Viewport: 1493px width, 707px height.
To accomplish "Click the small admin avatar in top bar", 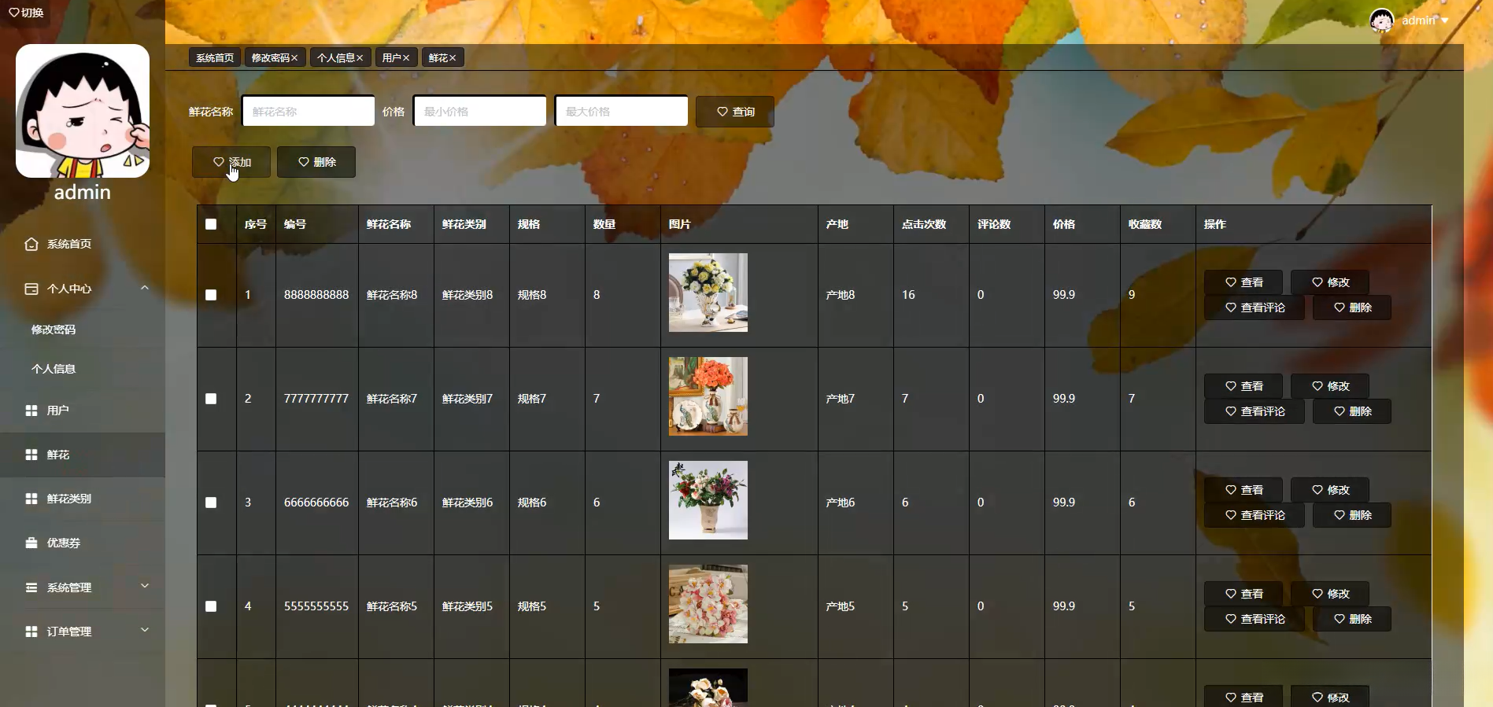I will click(x=1381, y=20).
